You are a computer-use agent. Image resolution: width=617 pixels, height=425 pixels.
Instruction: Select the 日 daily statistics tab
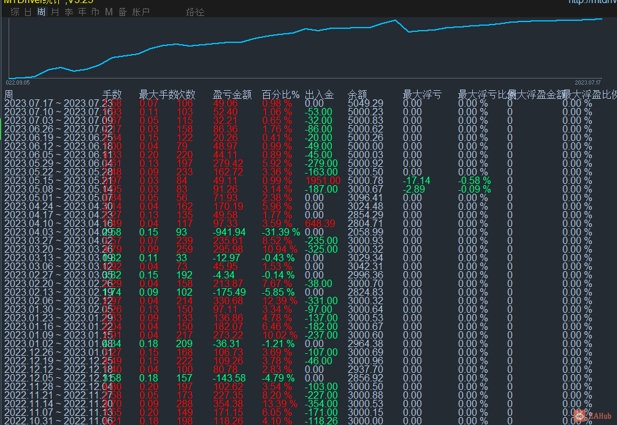coord(28,12)
